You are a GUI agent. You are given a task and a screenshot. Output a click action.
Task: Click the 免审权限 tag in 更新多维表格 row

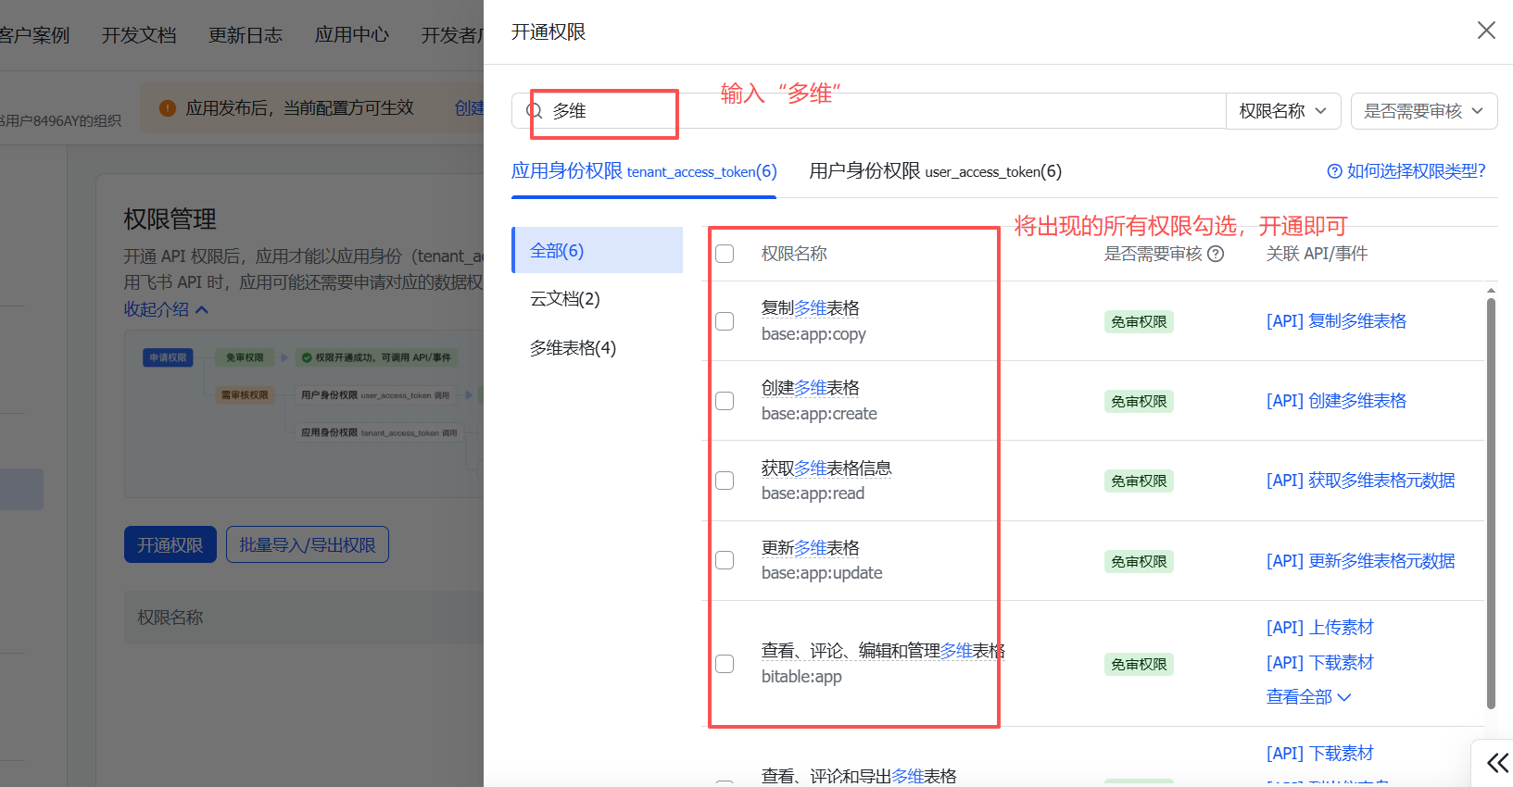coord(1139,562)
